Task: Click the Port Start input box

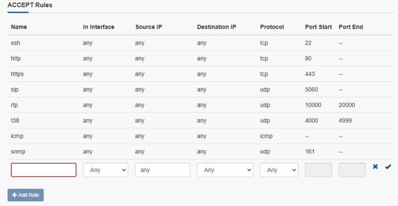Action: coord(319,170)
